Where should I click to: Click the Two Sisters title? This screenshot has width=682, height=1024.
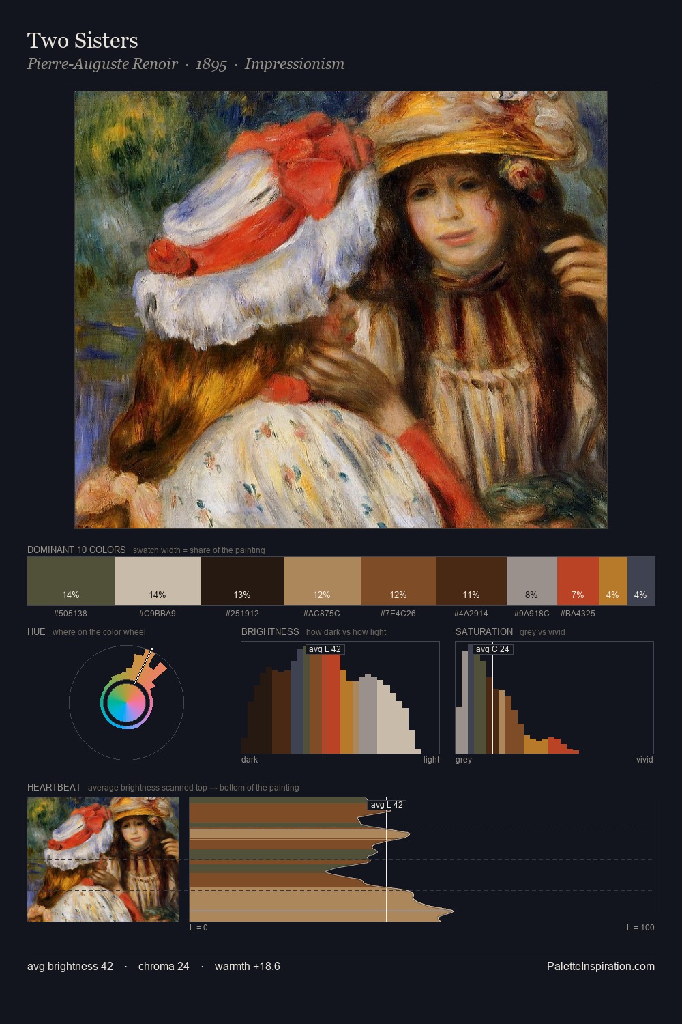(x=83, y=40)
